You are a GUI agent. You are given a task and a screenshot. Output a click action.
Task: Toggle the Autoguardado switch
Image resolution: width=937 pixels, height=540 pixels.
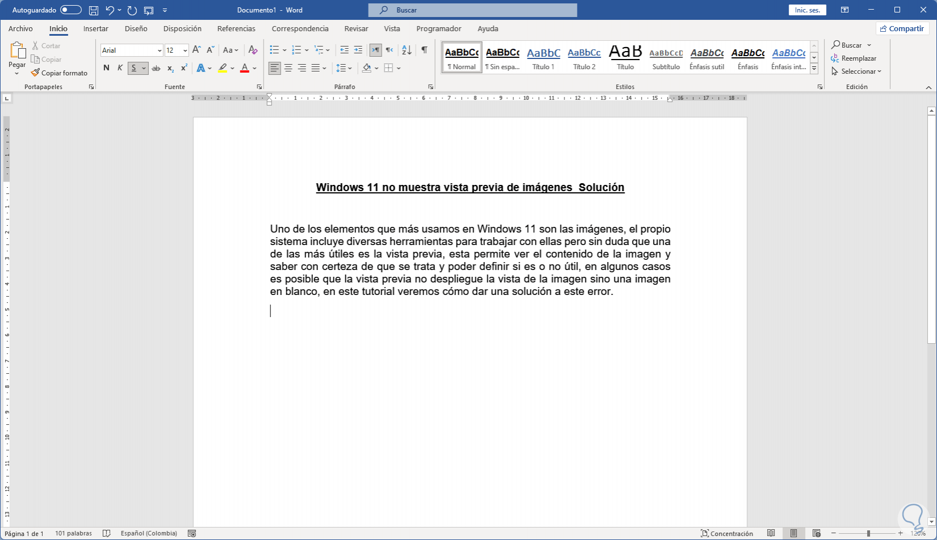point(71,10)
